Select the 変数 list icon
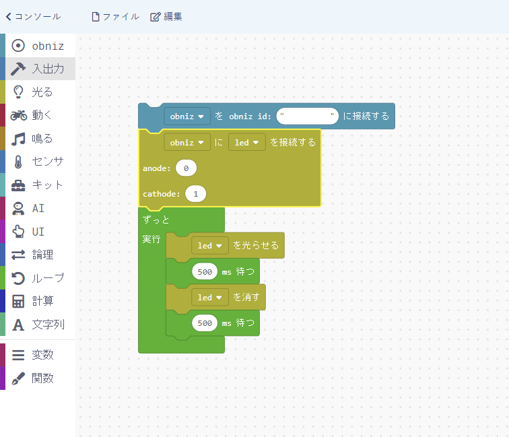Screen dimensions: 509x437 pos(18,355)
